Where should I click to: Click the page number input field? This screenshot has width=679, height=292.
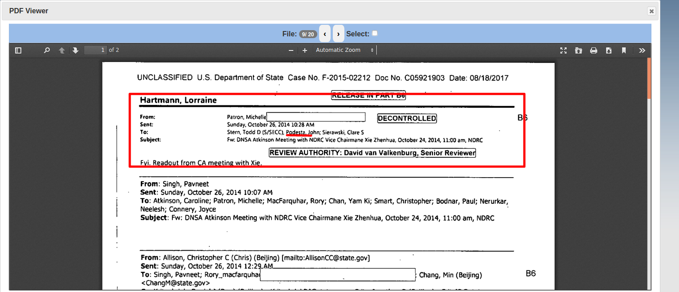click(96, 50)
